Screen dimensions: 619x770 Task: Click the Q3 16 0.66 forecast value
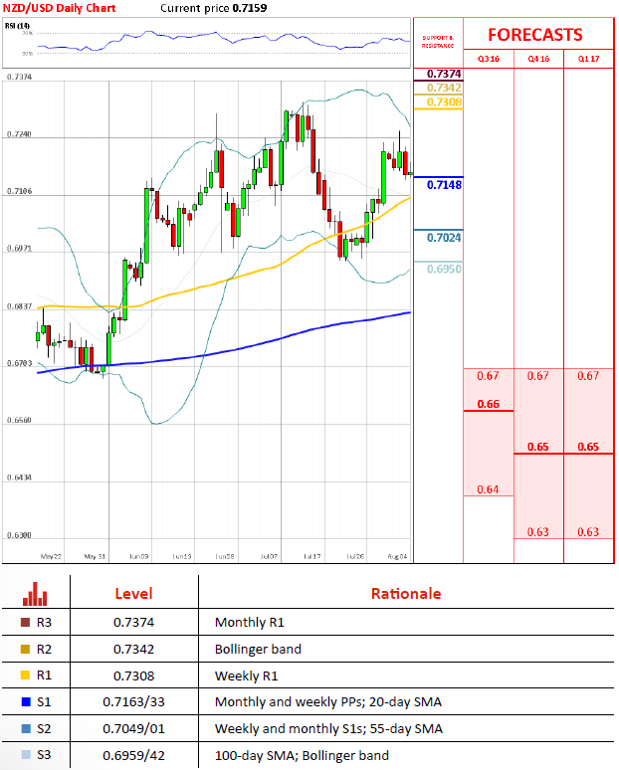tap(488, 404)
